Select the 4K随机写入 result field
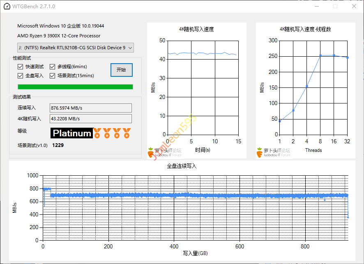The width and height of the screenshot is (364, 264). pyautogui.click(x=90, y=119)
